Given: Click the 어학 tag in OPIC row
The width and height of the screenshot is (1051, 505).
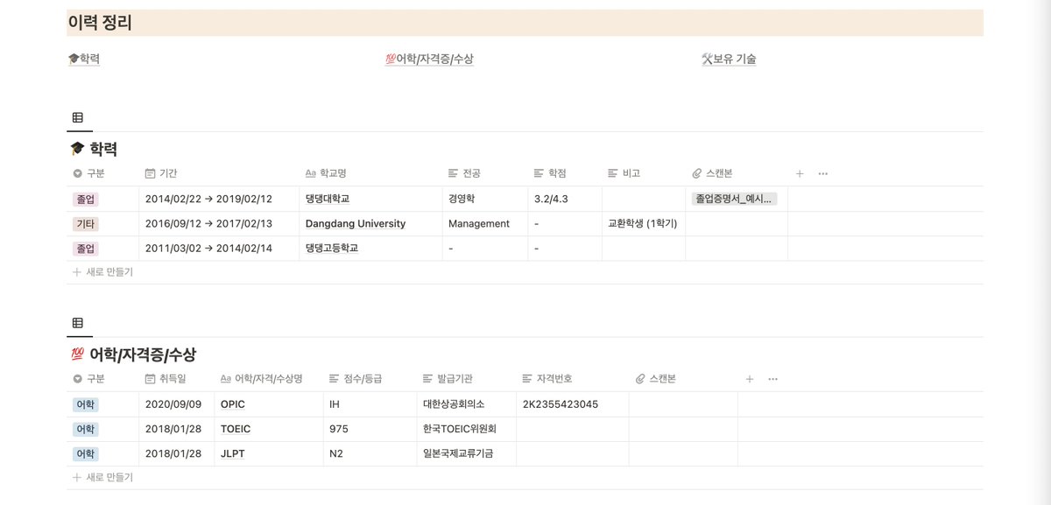Looking at the screenshot, I should [x=85, y=404].
